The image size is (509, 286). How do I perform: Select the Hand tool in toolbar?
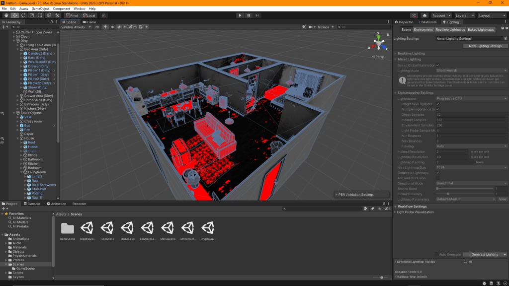pyautogui.click(x=6, y=15)
